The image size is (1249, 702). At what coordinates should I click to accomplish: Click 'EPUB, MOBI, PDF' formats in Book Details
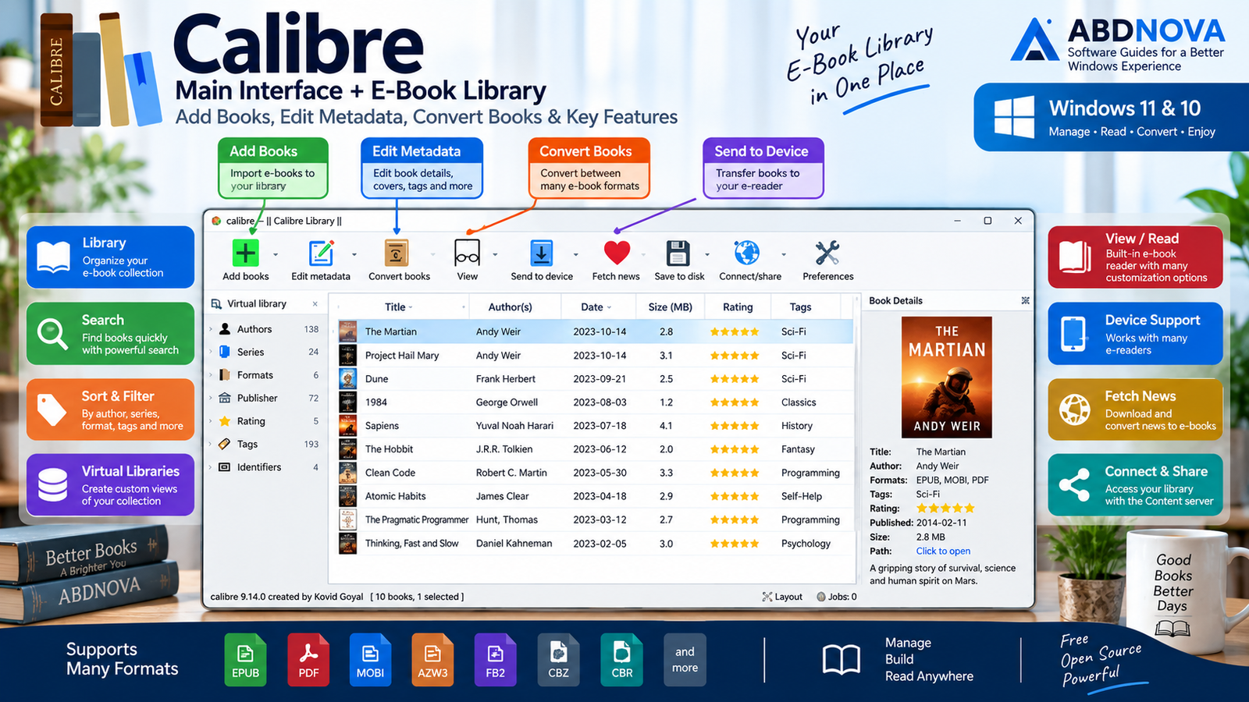click(x=952, y=480)
